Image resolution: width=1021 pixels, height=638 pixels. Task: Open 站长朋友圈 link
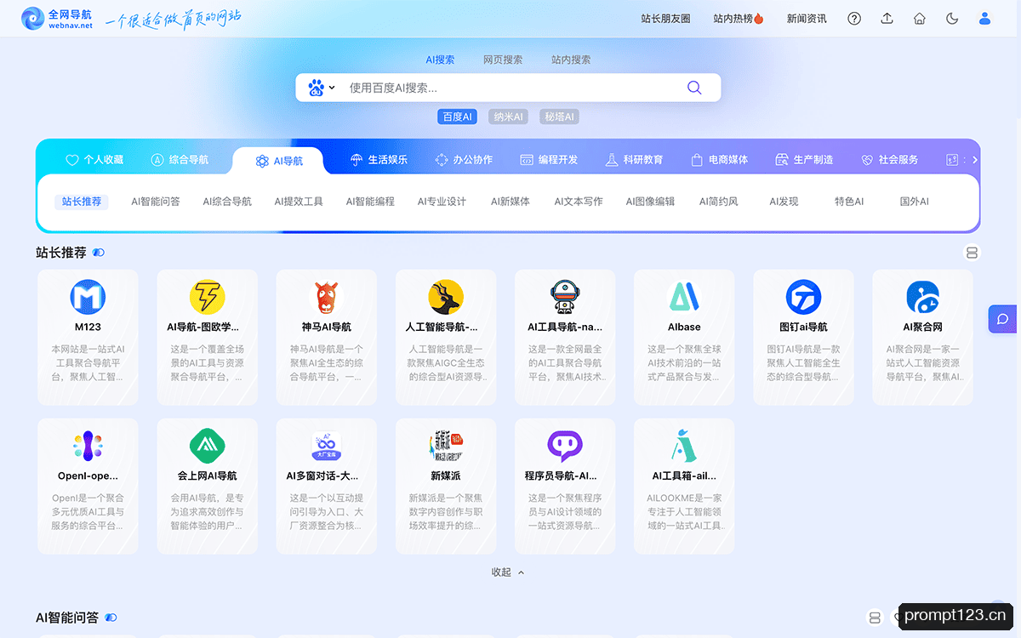pos(665,18)
